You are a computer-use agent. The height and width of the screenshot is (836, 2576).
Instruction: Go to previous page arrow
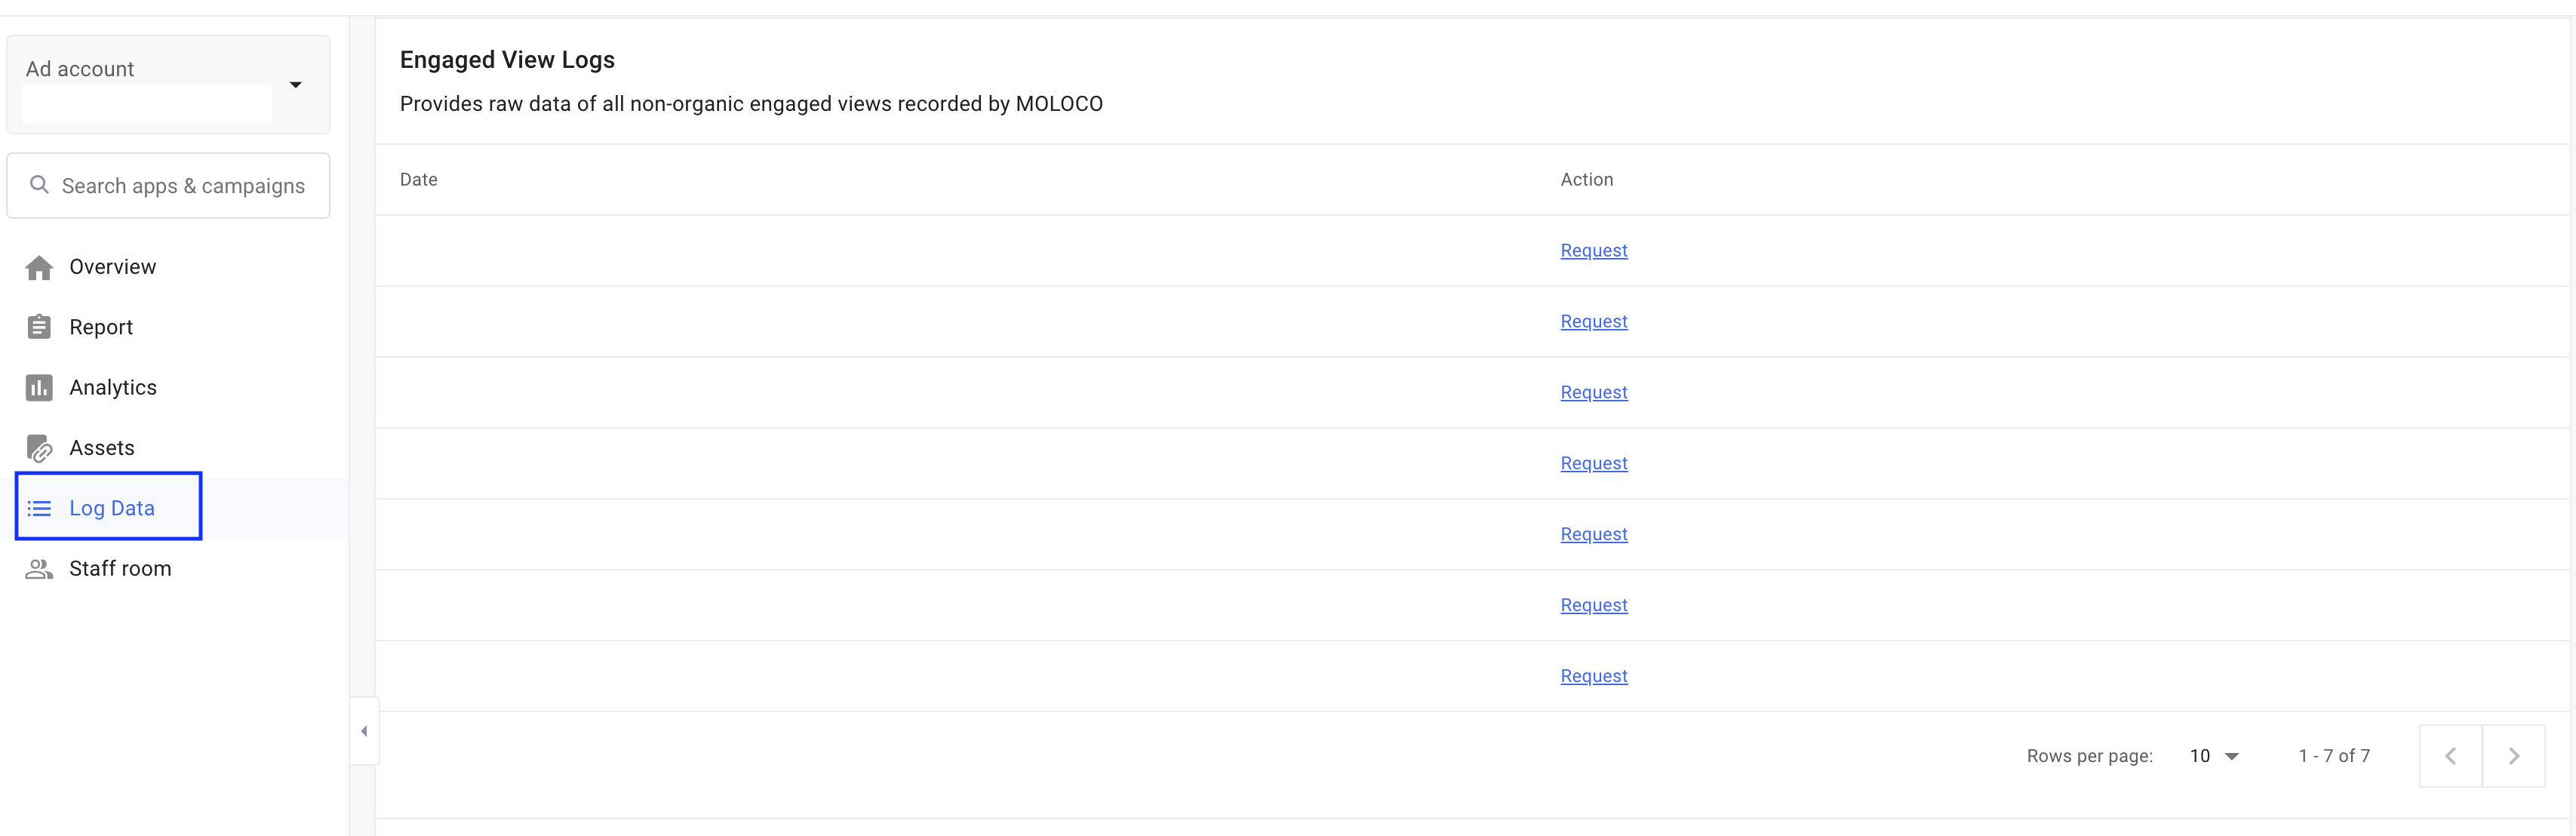2450,756
